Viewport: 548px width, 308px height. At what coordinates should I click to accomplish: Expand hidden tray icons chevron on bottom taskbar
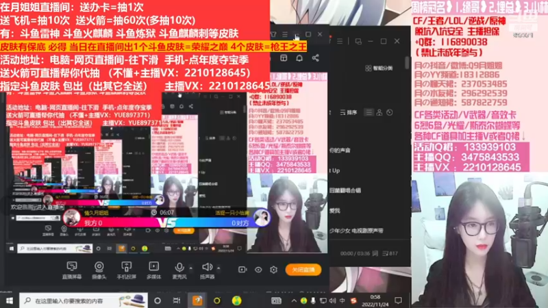coord(294,300)
